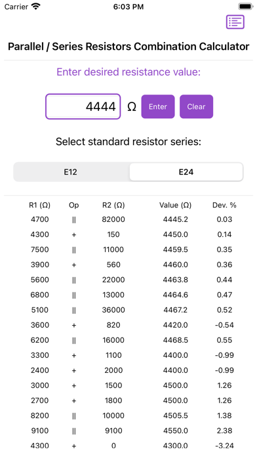
Task: Focus the resistance input field showing 4444
Action: tap(83, 106)
